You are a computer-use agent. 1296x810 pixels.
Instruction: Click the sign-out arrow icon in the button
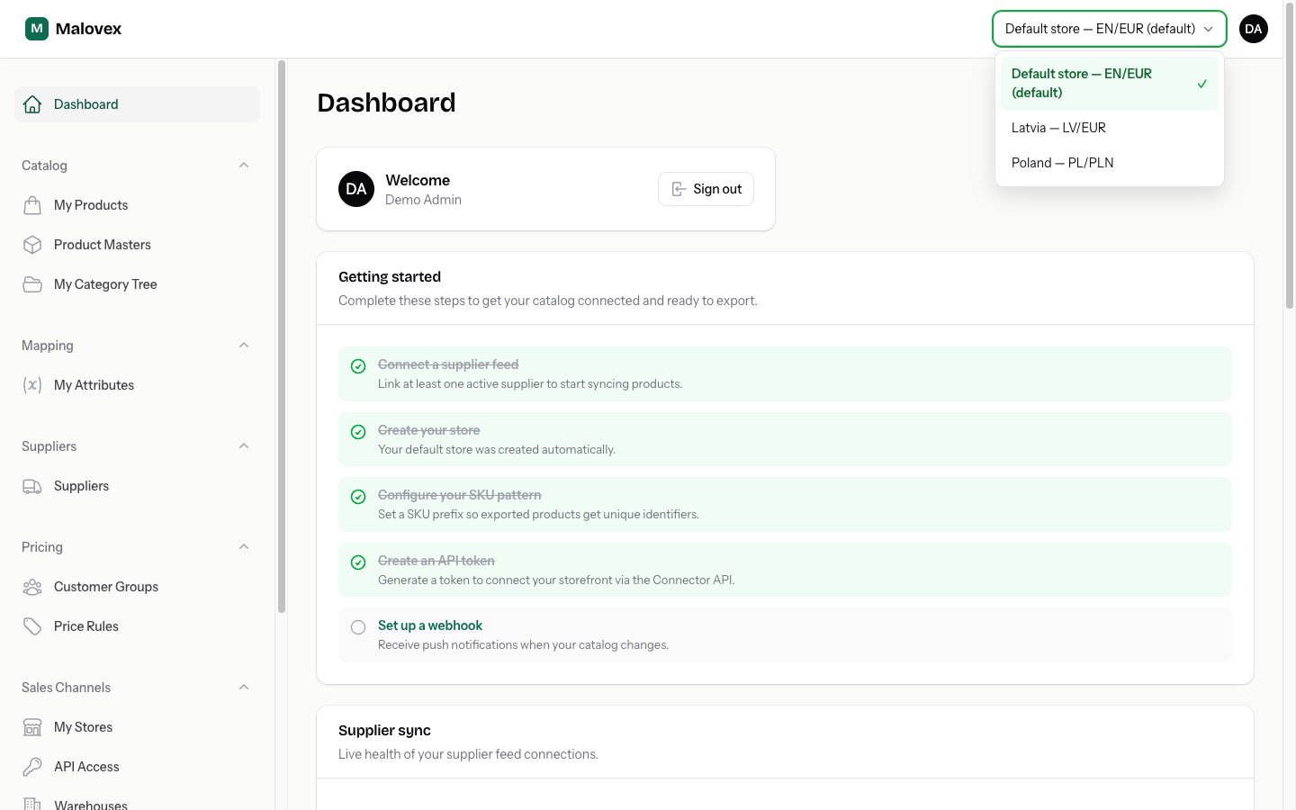point(679,189)
